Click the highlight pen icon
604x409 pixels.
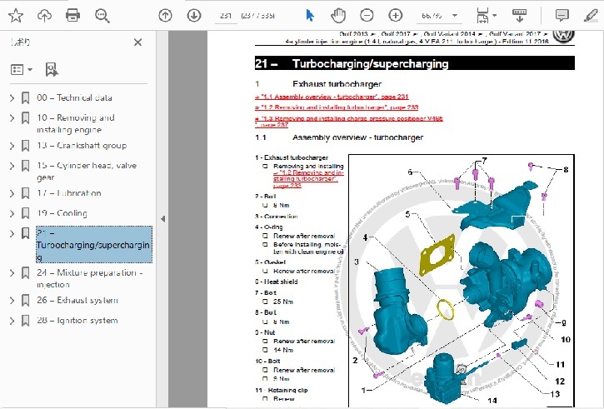(591, 15)
